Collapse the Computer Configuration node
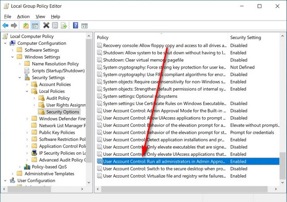287x202 pixels. tap(5, 43)
